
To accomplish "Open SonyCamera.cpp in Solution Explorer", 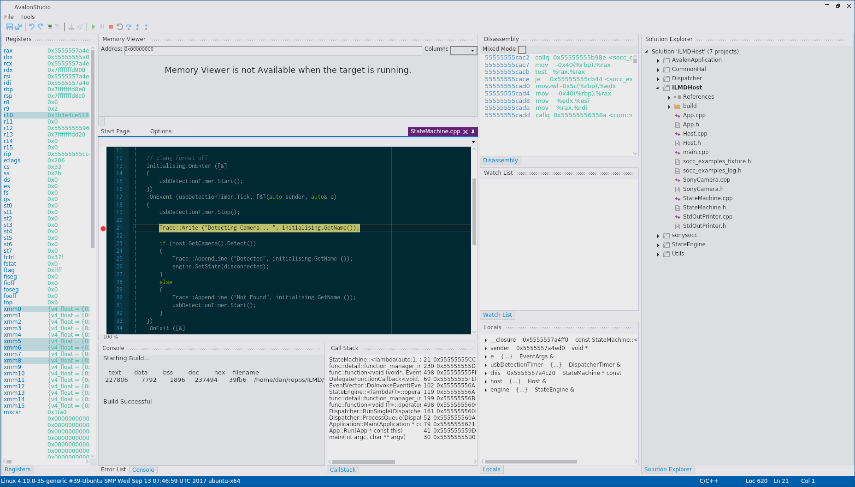I will [x=706, y=180].
